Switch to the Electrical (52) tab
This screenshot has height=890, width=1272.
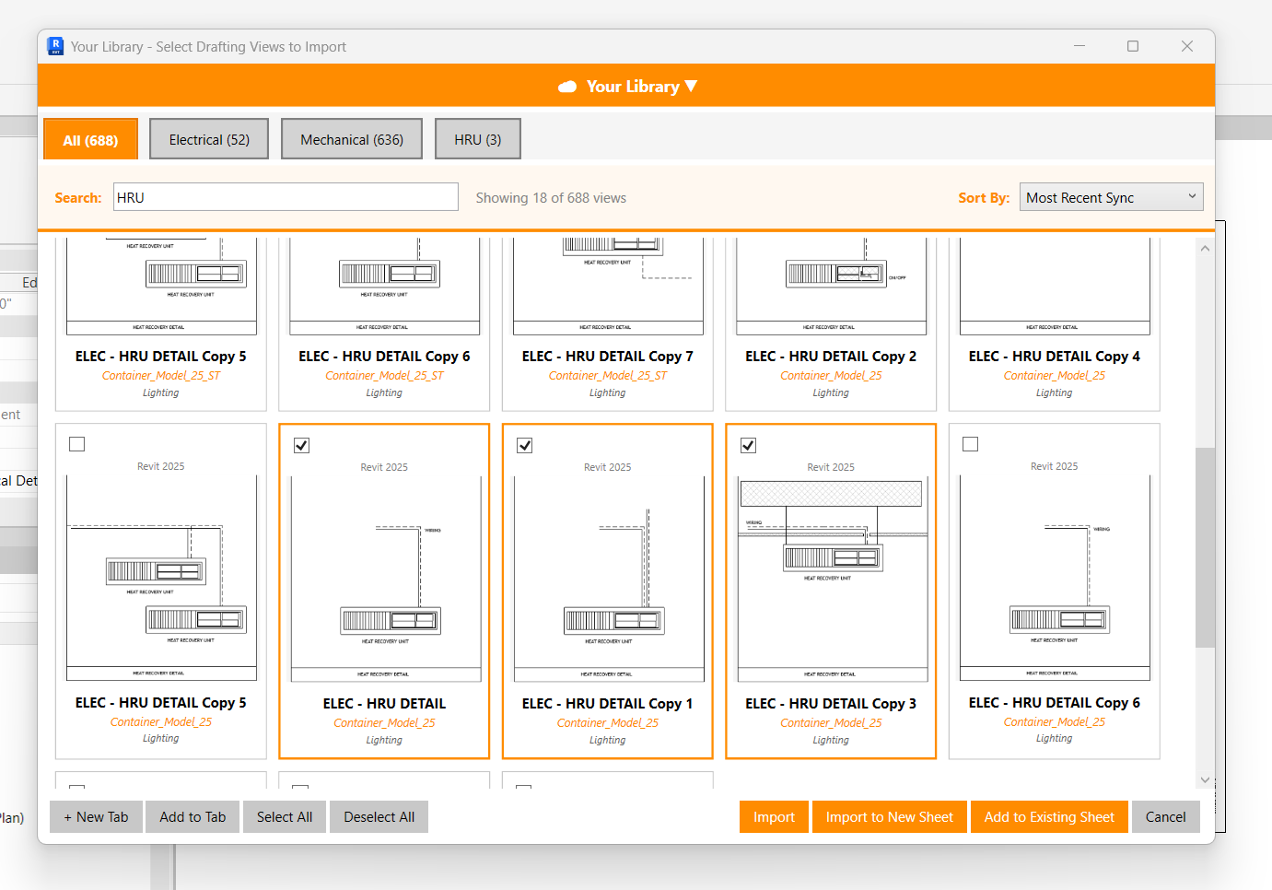click(209, 140)
